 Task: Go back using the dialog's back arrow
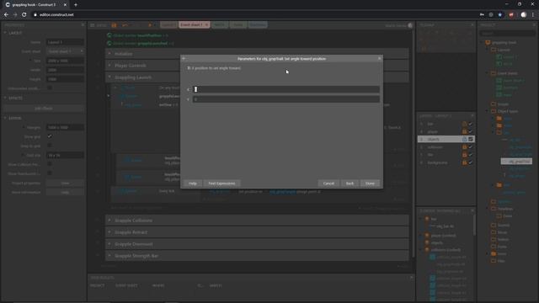tap(184, 59)
